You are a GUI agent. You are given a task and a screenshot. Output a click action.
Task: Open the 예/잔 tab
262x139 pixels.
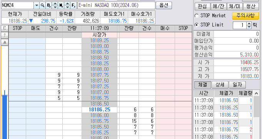click(219, 7)
